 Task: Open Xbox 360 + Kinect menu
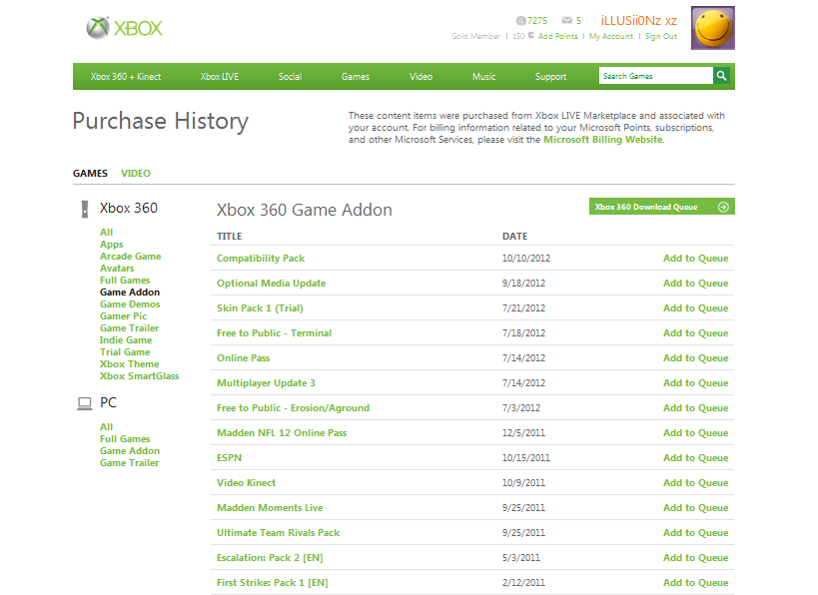pyautogui.click(x=126, y=77)
